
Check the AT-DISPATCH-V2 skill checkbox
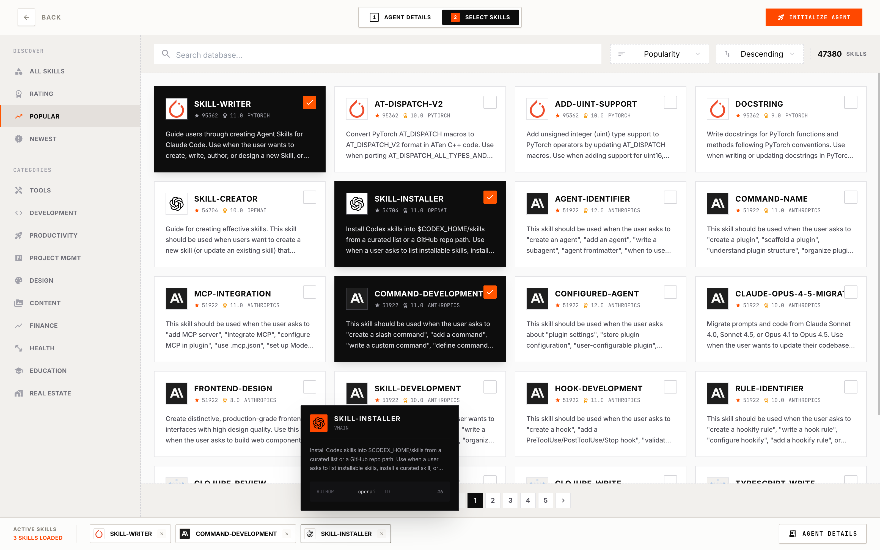click(490, 103)
